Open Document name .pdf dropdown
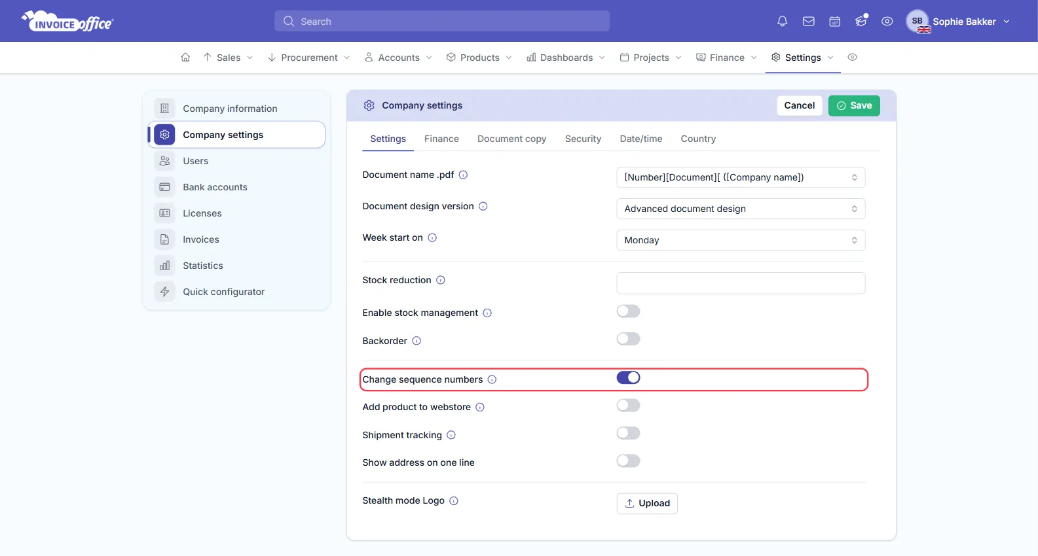 741,177
